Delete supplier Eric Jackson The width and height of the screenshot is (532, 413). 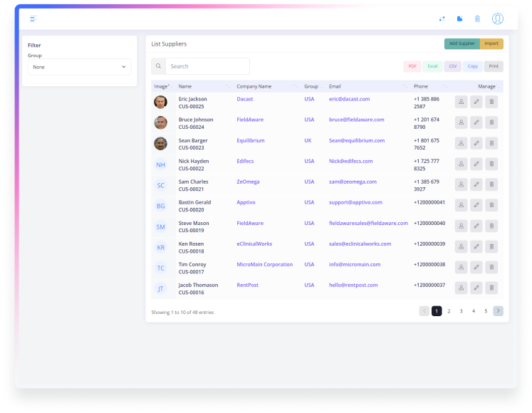tap(491, 102)
